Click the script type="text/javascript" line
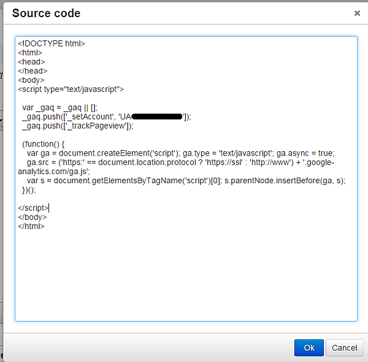The height and width of the screenshot is (362, 368). point(71,89)
